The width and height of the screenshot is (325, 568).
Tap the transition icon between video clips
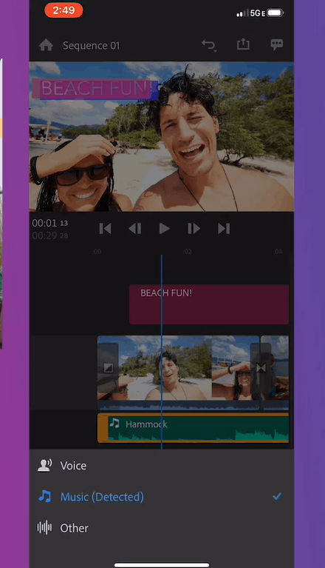click(x=261, y=368)
